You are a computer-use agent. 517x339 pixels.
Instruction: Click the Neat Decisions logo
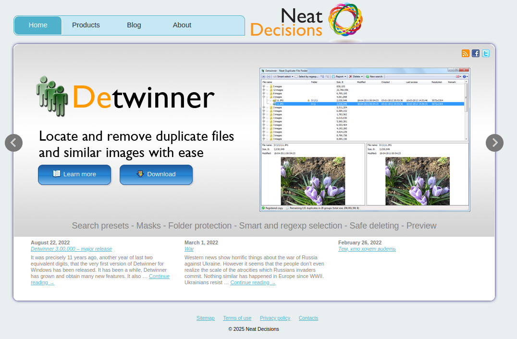(306, 22)
